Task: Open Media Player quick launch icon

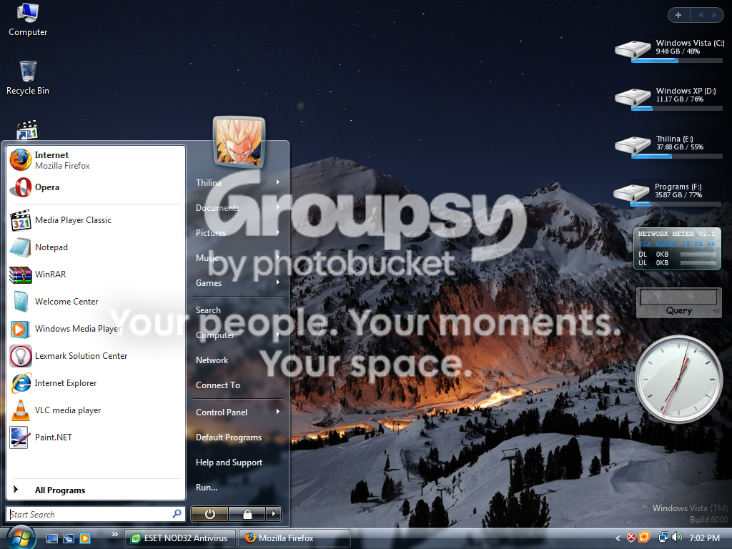Action: (85, 538)
